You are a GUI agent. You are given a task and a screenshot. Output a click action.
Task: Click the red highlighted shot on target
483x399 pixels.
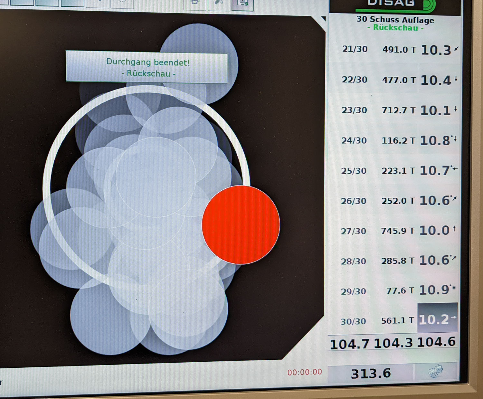click(x=241, y=225)
